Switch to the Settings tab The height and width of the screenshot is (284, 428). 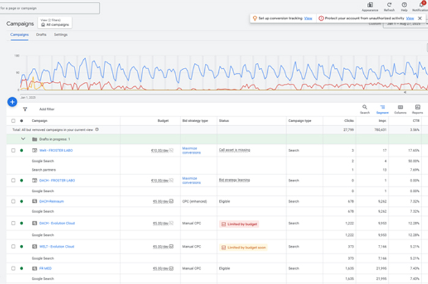pos(61,35)
